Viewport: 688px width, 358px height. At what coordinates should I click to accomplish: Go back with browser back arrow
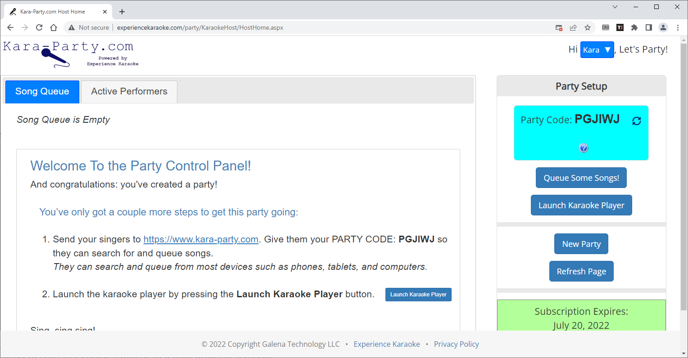coord(10,27)
